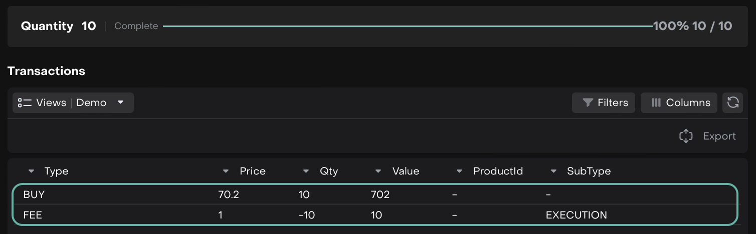Viewport: 756px width, 234px height.
Task: Click the Export icon
Action: 686,136
